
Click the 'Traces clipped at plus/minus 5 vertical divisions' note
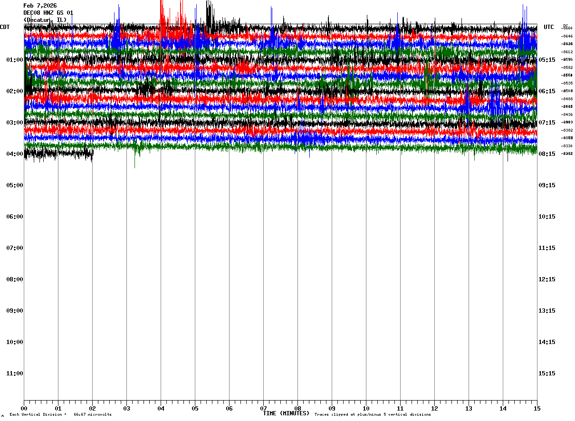point(373,415)
